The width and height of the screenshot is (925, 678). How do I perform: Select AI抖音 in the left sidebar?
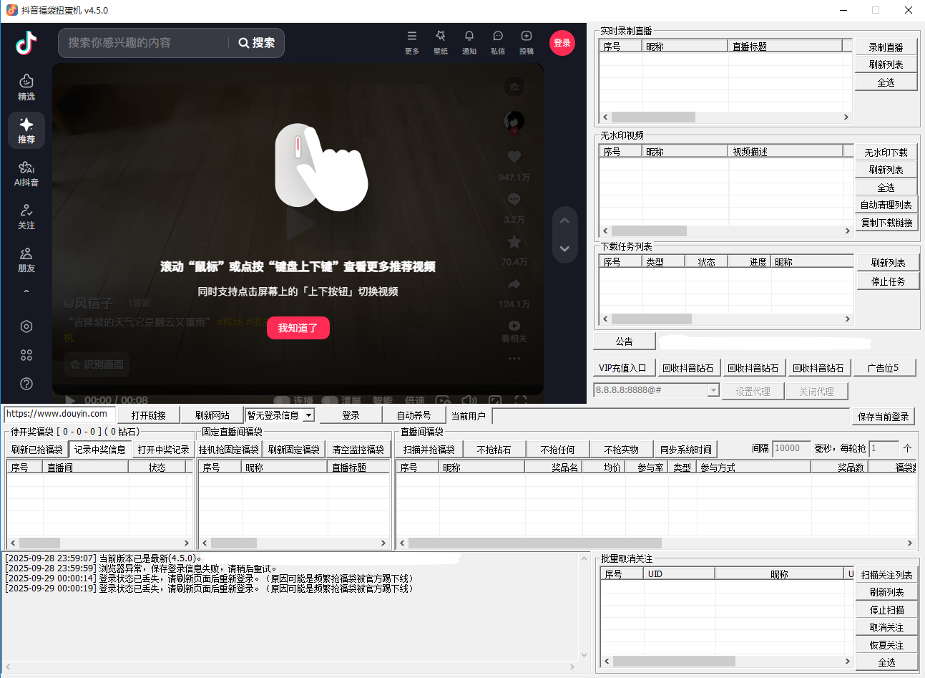(x=26, y=174)
